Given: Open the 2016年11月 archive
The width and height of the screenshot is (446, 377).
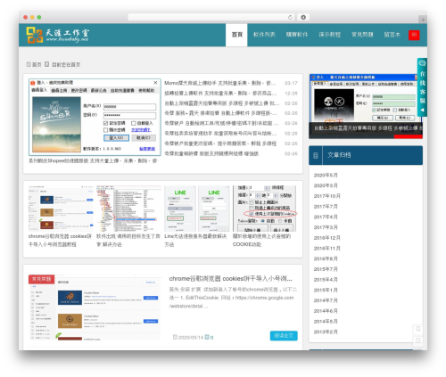Looking at the screenshot, I should coord(326,249).
